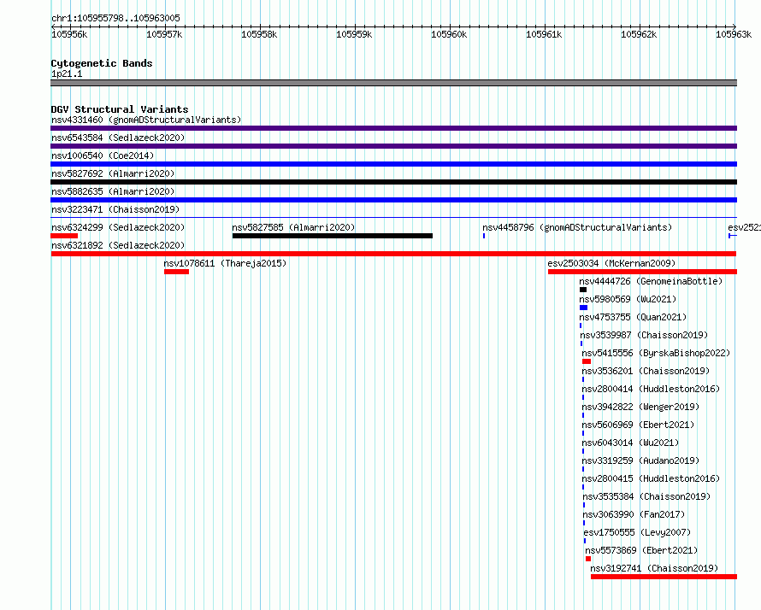
Task: Click the black nsv5827692 variant bar
Action: click(x=393, y=182)
